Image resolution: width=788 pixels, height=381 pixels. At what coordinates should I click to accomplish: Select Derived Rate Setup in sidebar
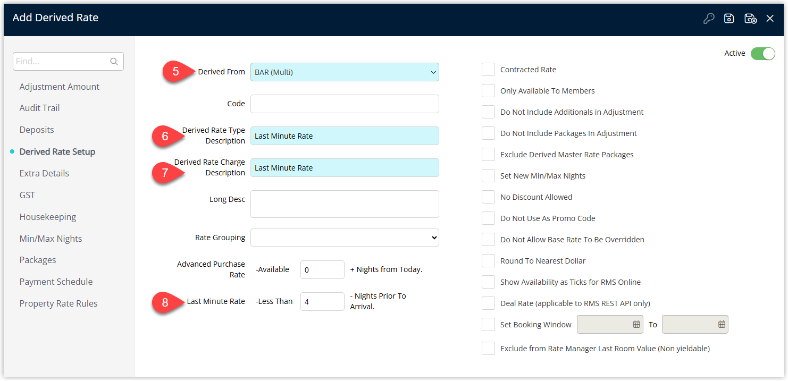point(57,151)
